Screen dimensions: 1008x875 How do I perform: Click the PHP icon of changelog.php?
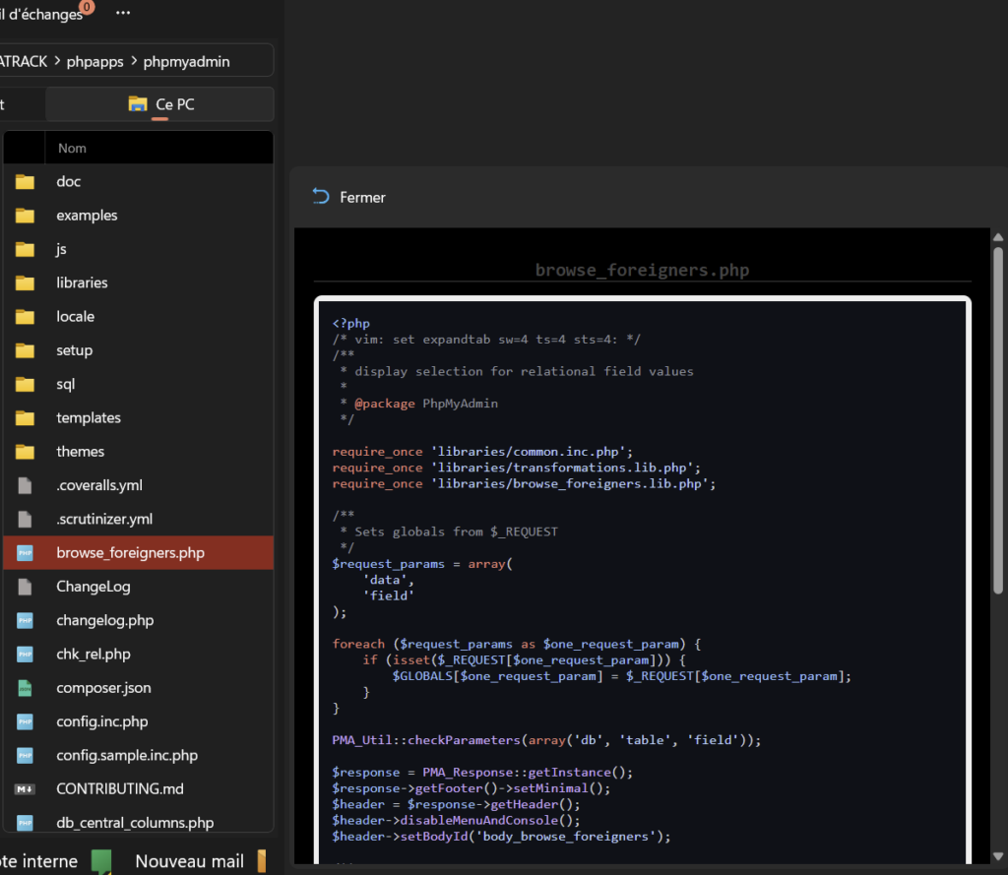25,621
